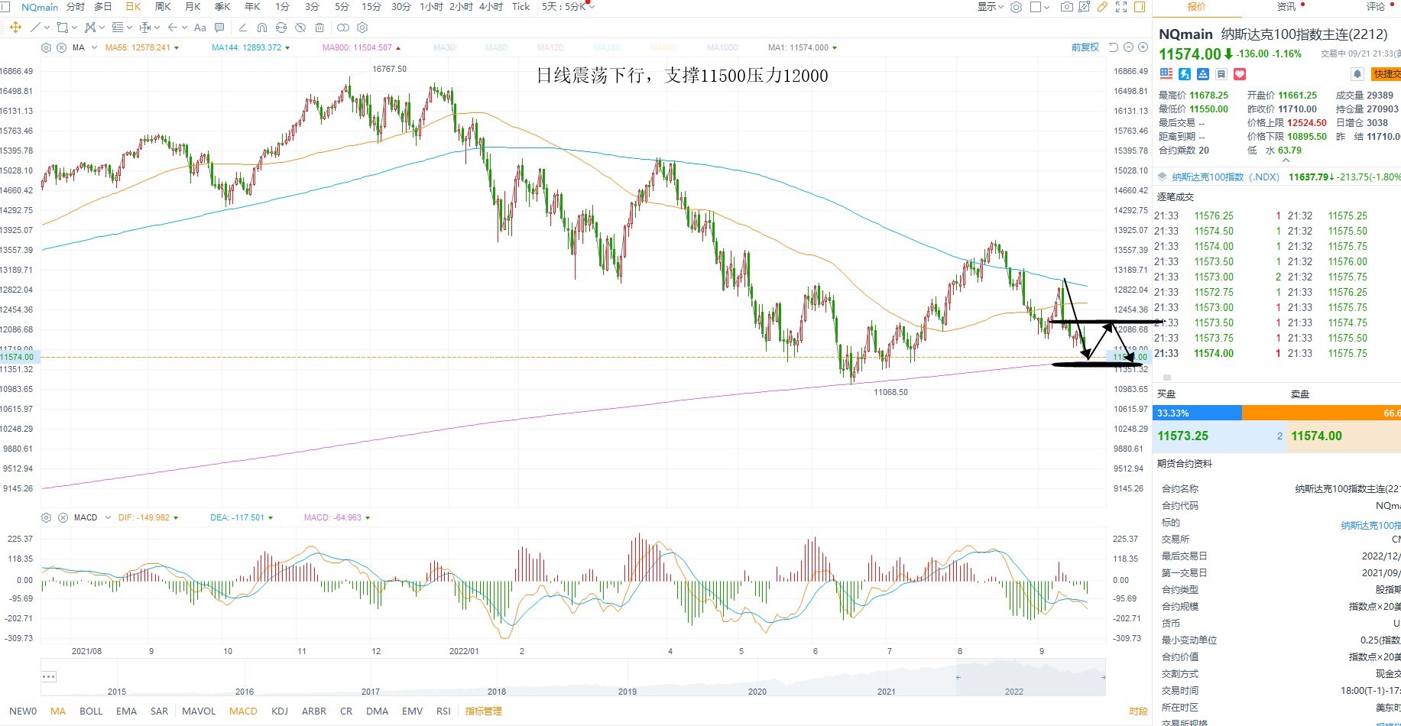This screenshot has width=1401, height=726.
Task: Undo zoom with the reset arrow icon
Action: tap(1114, 47)
